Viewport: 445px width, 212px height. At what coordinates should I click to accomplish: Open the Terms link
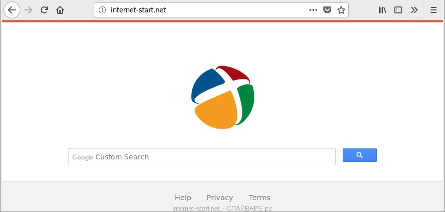click(259, 198)
